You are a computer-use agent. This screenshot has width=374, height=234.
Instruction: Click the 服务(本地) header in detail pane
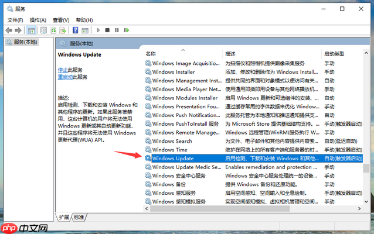pyautogui.click(x=81, y=43)
